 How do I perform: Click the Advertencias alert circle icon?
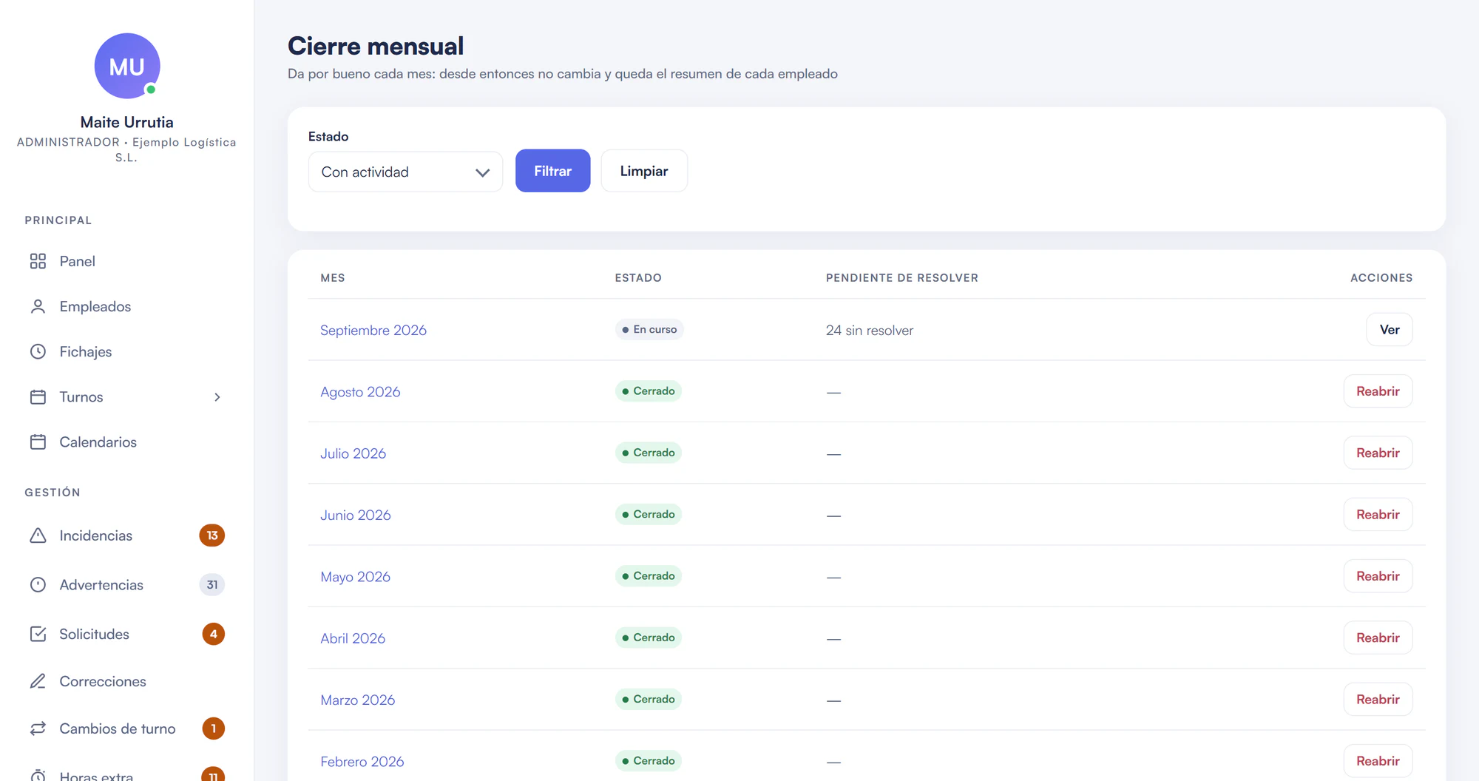[x=38, y=585]
